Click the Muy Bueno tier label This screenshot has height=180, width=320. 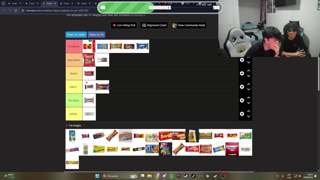coord(74,60)
